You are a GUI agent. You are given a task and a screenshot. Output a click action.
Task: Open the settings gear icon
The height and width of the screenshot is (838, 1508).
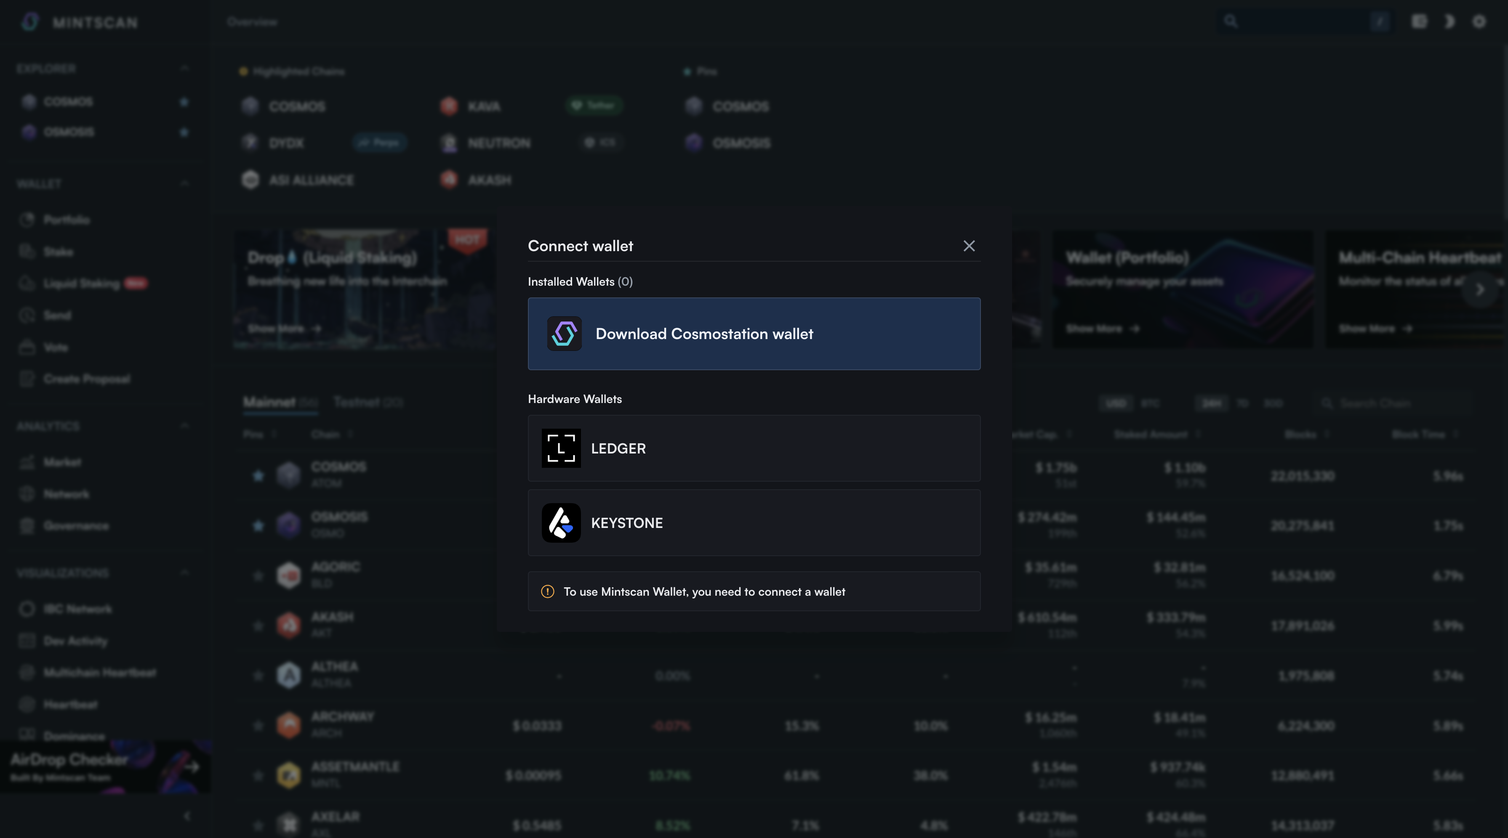click(1479, 21)
